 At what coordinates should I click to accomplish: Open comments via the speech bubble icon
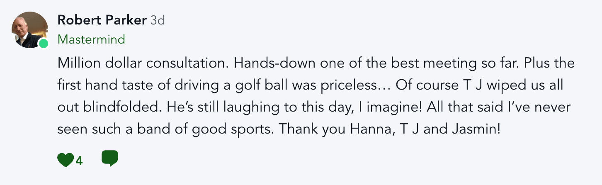[x=110, y=158]
